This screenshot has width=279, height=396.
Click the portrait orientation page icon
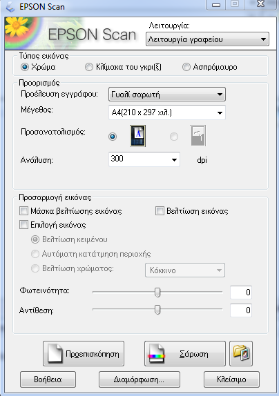click(137, 136)
